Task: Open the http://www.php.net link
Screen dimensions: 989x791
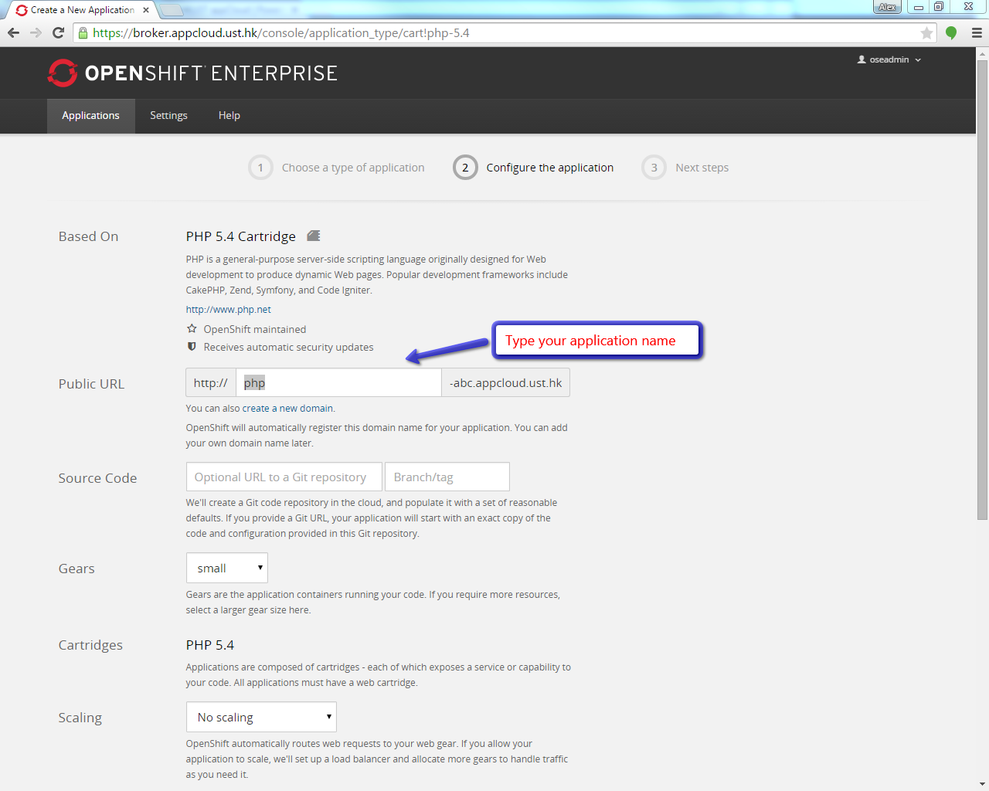Action: coord(228,309)
